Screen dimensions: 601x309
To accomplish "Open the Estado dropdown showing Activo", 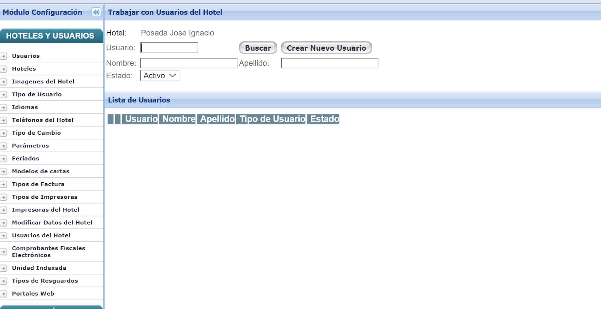I will (160, 76).
